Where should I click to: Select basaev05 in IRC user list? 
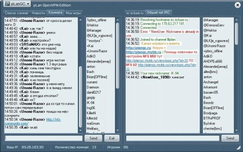tap(211, 92)
